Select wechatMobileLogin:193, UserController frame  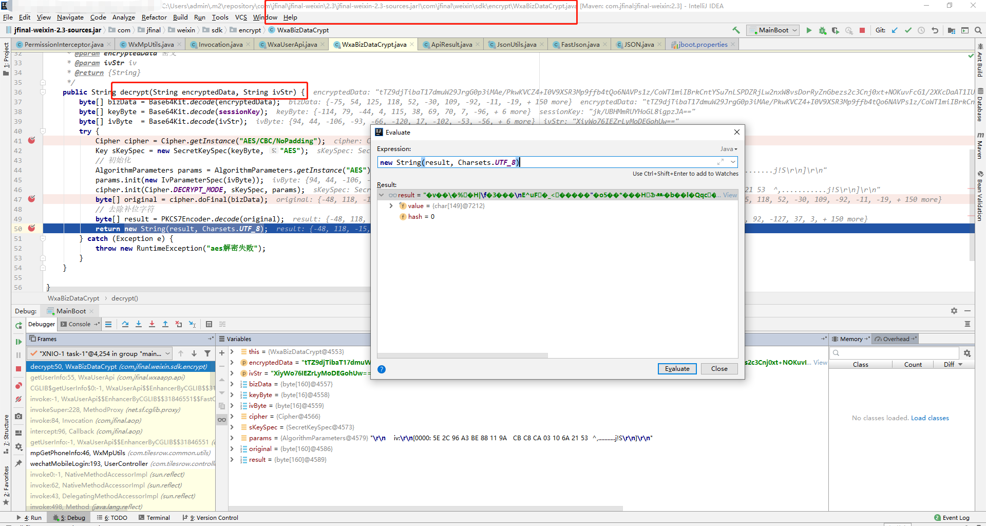click(x=121, y=464)
